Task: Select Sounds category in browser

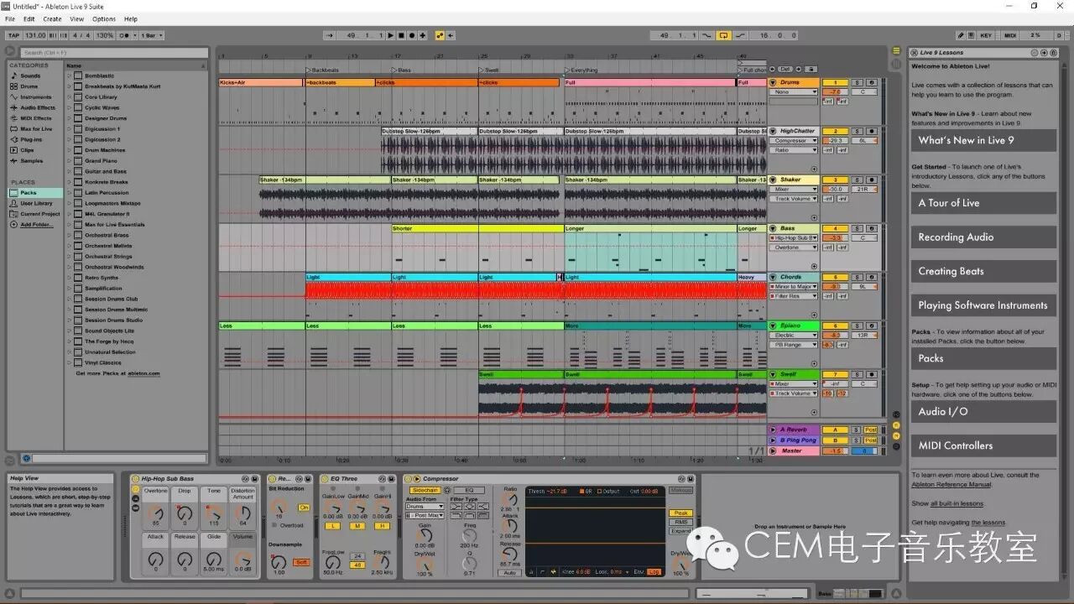Action: click(x=30, y=75)
